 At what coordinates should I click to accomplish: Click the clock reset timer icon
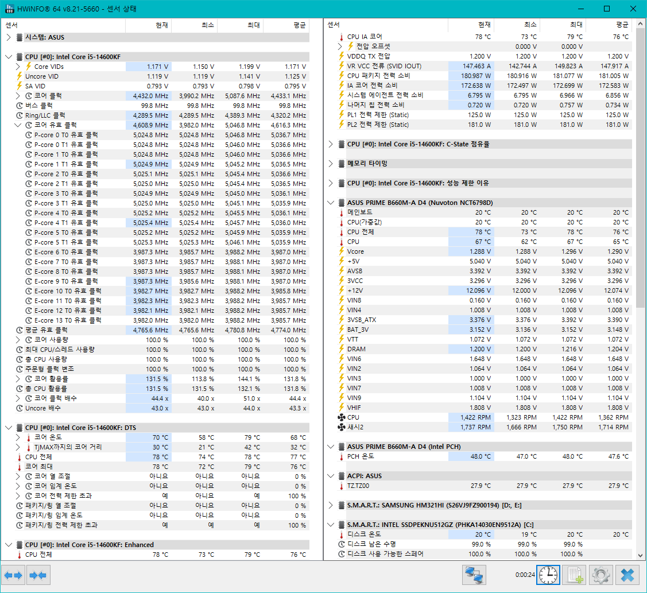[548, 575]
